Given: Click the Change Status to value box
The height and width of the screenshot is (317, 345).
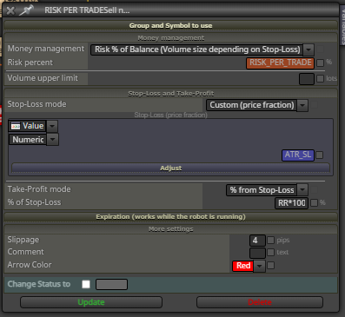Looking at the screenshot, I should tap(111, 284).
